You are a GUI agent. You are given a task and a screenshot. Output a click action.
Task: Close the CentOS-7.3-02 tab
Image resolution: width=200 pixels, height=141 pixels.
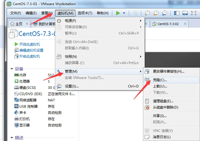click(x=185, y=24)
